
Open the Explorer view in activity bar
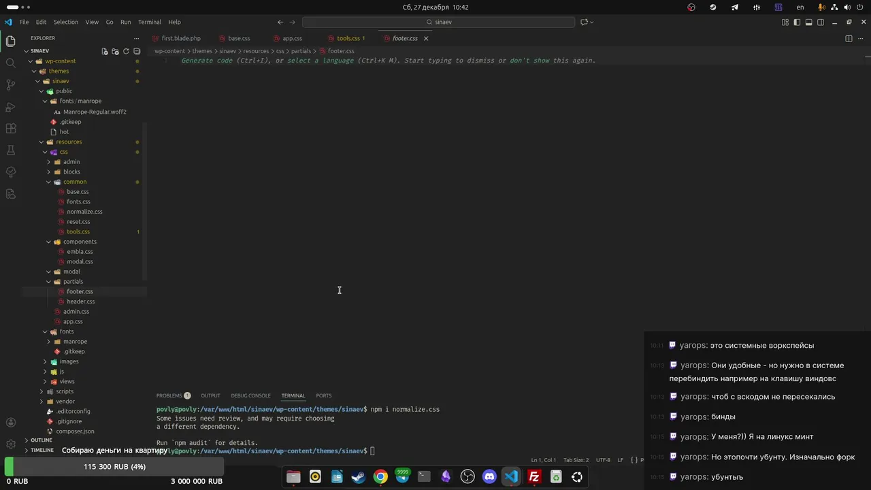(10, 42)
